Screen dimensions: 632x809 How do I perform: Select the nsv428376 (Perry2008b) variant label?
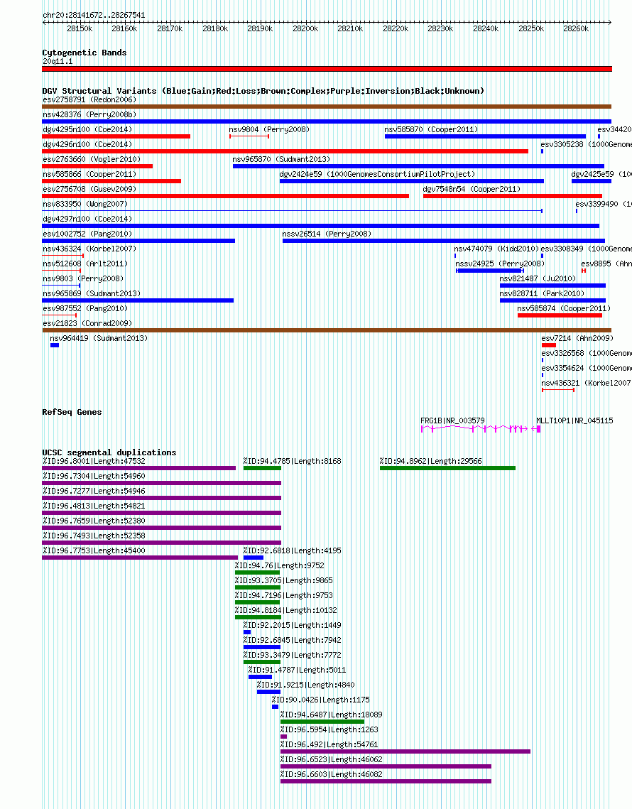[89, 114]
